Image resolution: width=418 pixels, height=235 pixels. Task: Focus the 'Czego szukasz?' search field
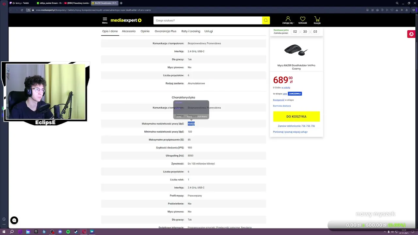click(208, 20)
